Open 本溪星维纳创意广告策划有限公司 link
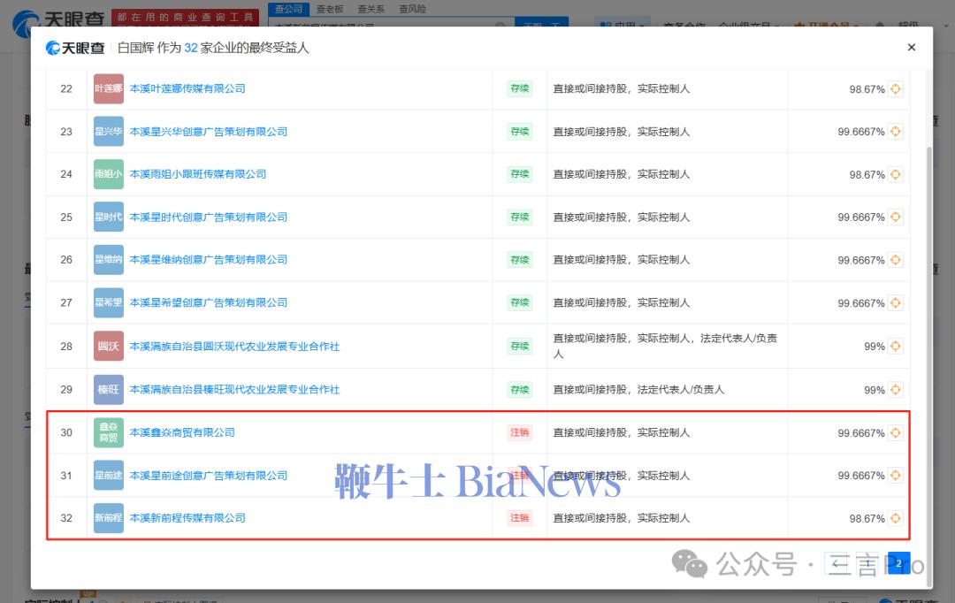The width and height of the screenshot is (955, 603). [209, 260]
